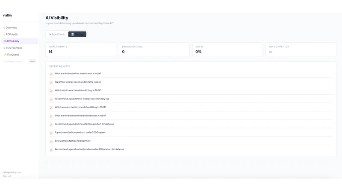Click red X beside 'best ethnic wear brands in India'
This screenshot has height=192, width=342.
[51, 74]
